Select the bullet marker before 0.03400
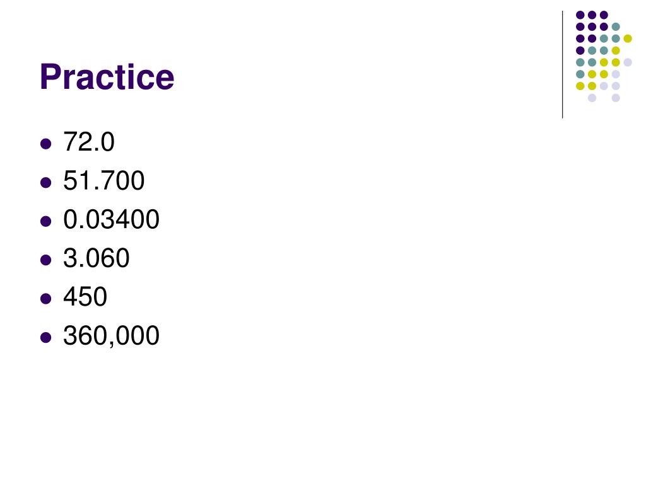This screenshot has width=646, height=484. click(x=45, y=221)
